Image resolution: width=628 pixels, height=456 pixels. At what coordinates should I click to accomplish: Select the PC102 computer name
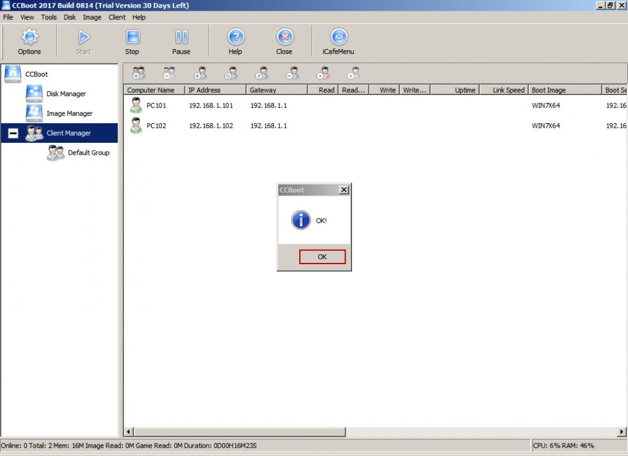tap(156, 126)
